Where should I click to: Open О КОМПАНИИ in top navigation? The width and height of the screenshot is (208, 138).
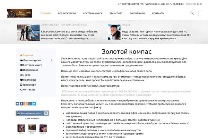[x=137, y=13]
